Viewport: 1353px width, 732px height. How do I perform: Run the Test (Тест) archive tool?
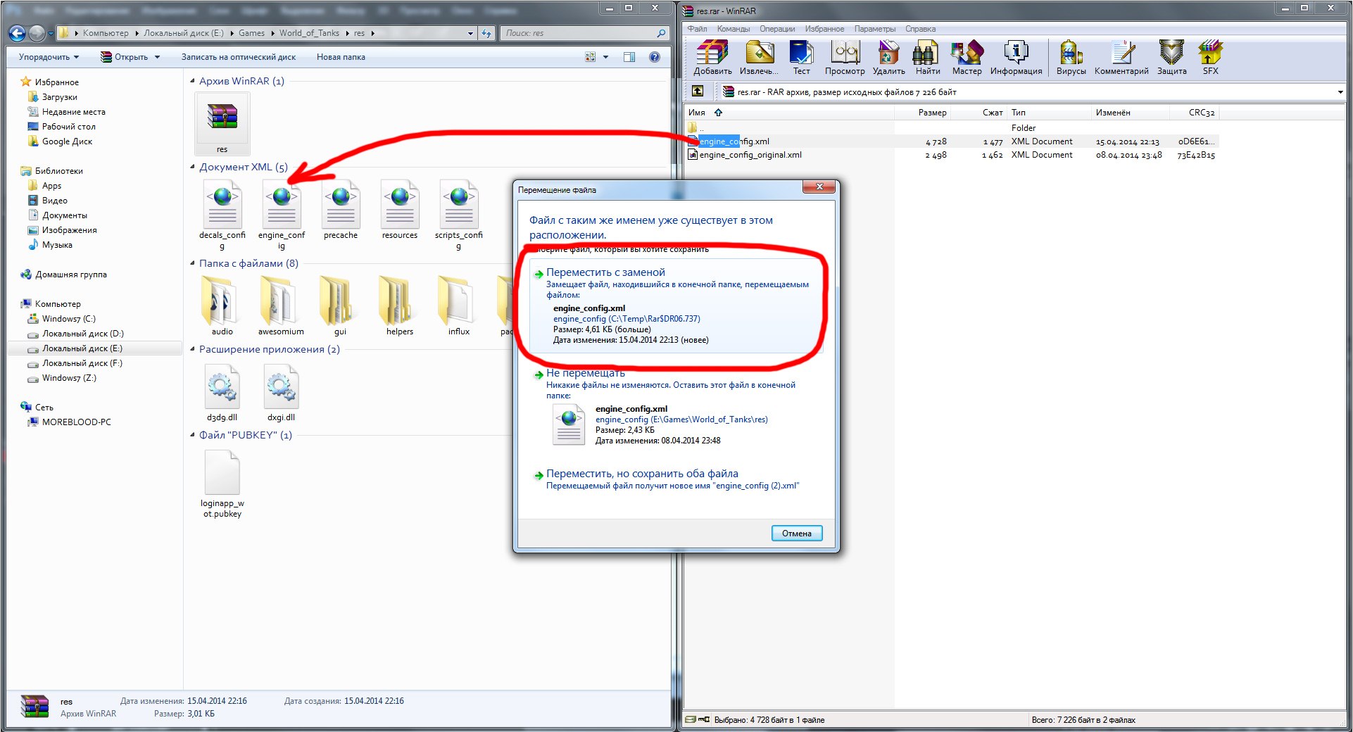(x=801, y=58)
